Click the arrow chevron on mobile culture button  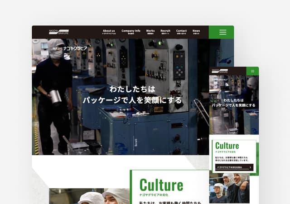pos(250,167)
